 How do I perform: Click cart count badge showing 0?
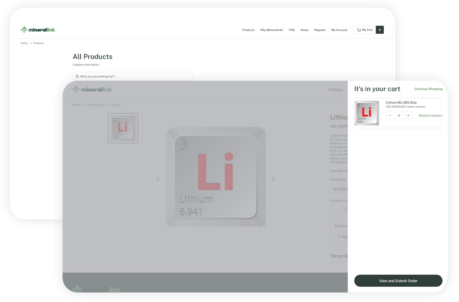(380, 30)
